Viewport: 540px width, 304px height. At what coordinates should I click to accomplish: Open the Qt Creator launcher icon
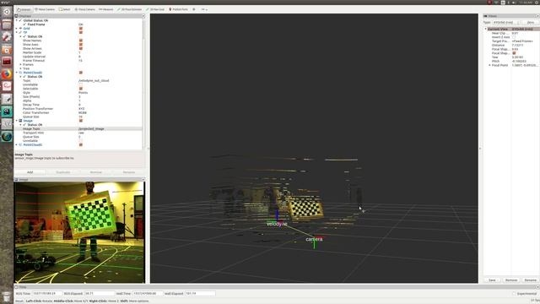pyautogui.click(x=7, y=111)
